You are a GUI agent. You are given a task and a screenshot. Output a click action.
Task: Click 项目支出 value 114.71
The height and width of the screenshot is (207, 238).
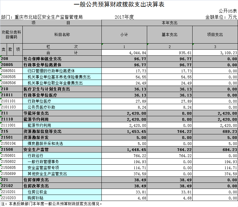215,168
